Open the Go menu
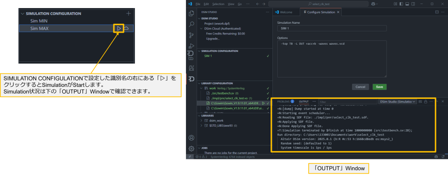Image resolution: width=448 pixels, height=175 pixels. coord(240,4)
